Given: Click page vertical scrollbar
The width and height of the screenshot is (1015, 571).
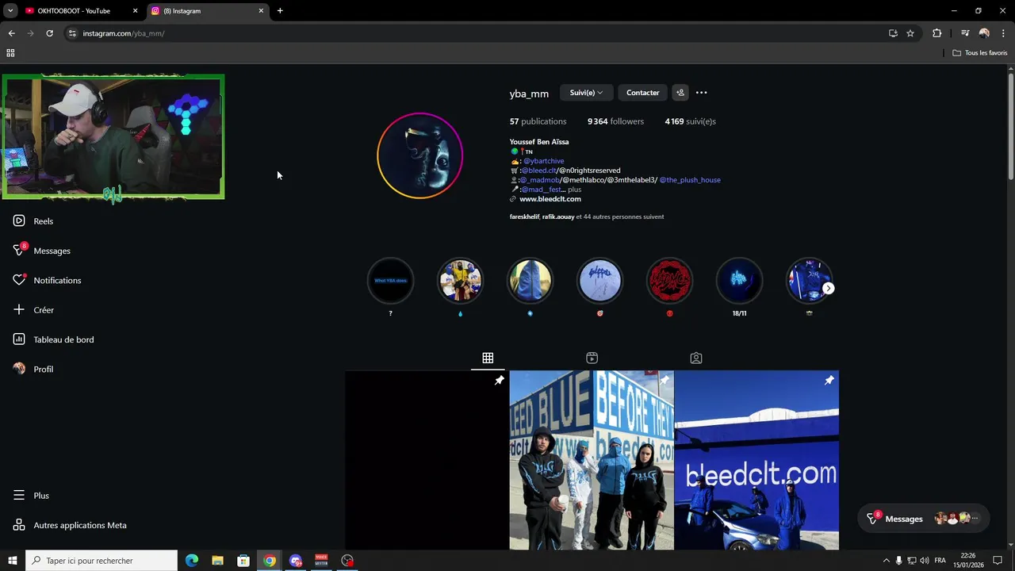Looking at the screenshot, I should pyautogui.click(x=1011, y=125).
